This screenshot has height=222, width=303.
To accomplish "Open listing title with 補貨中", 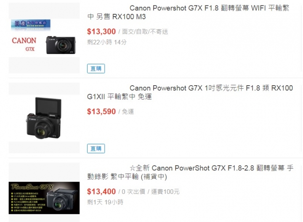I will click(190, 172).
